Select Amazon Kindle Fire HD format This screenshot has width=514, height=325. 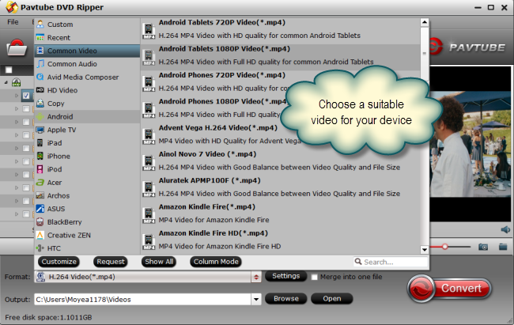click(x=280, y=240)
